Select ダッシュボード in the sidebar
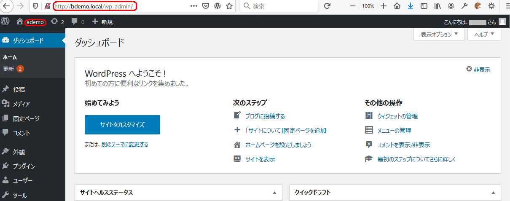Screen dimensions: 510x201 tap(32, 41)
